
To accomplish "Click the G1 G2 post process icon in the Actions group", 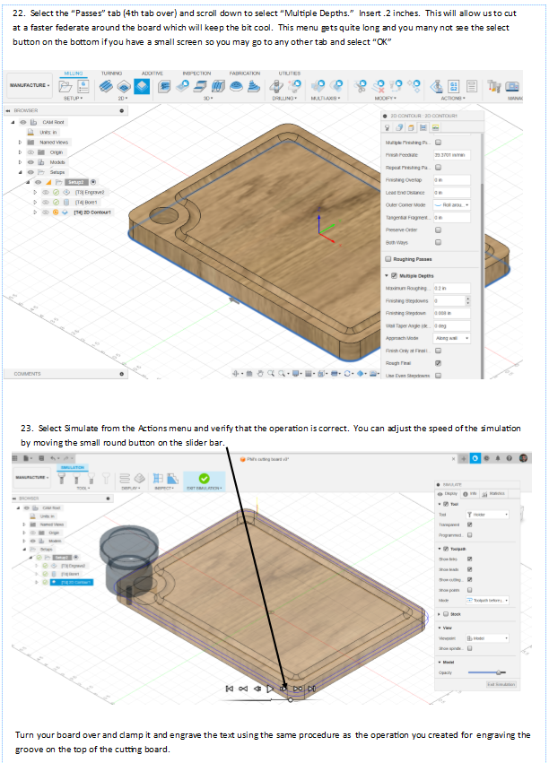I will pos(453,86).
